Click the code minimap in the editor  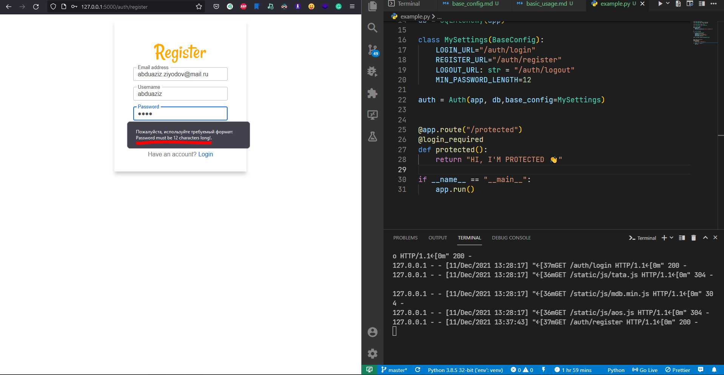[x=705, y=33]
